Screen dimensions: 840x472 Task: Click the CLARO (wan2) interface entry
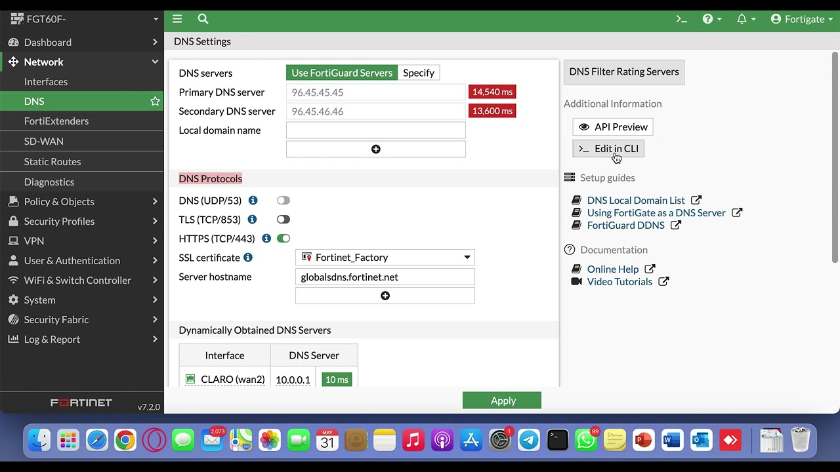[x=225, y=380]
